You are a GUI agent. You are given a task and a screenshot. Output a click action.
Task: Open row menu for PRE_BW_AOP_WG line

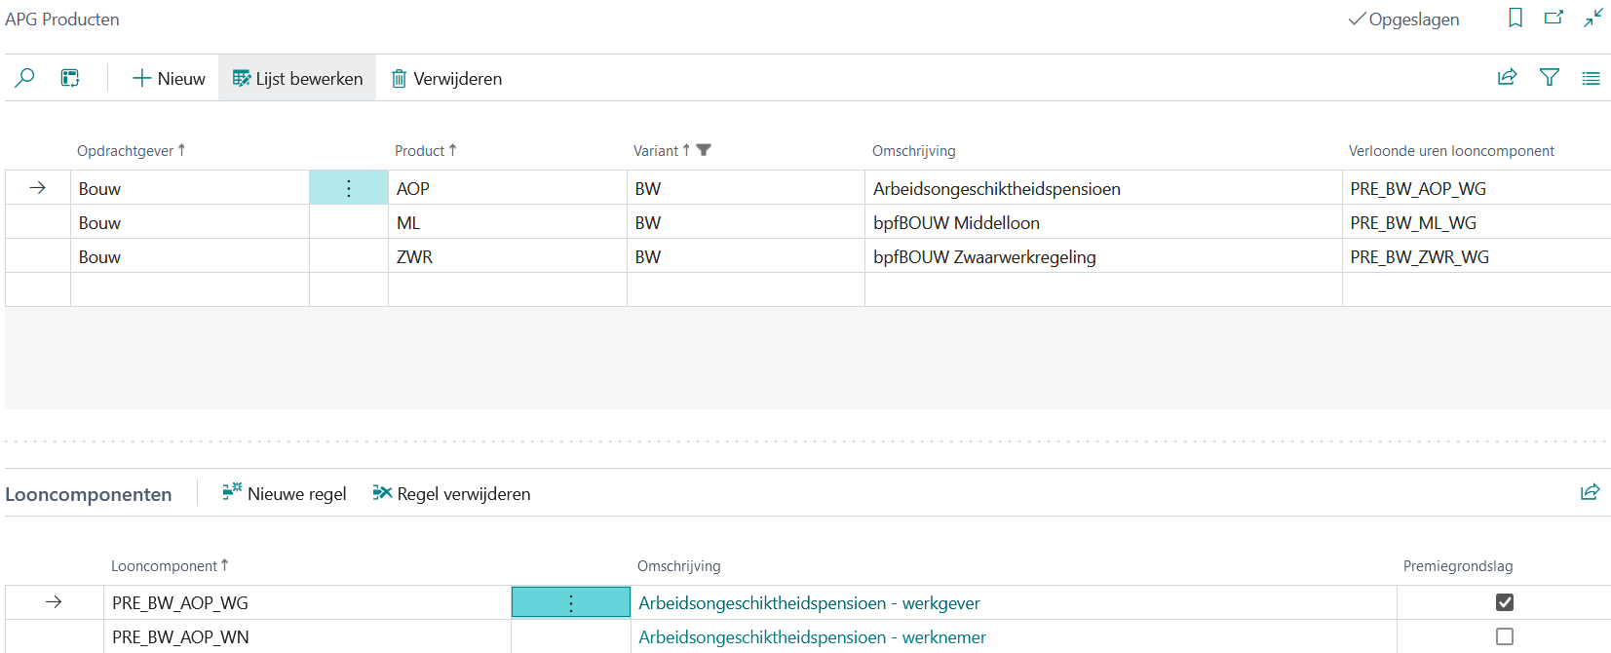tap(571, 603)
